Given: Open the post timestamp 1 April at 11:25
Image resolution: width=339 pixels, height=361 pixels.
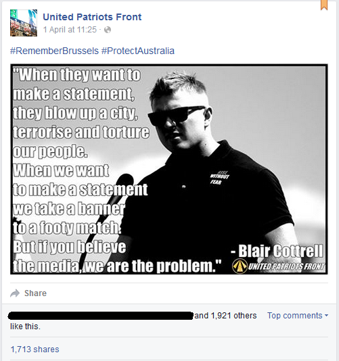Looking at the screenshot, I should coord(70,30).
